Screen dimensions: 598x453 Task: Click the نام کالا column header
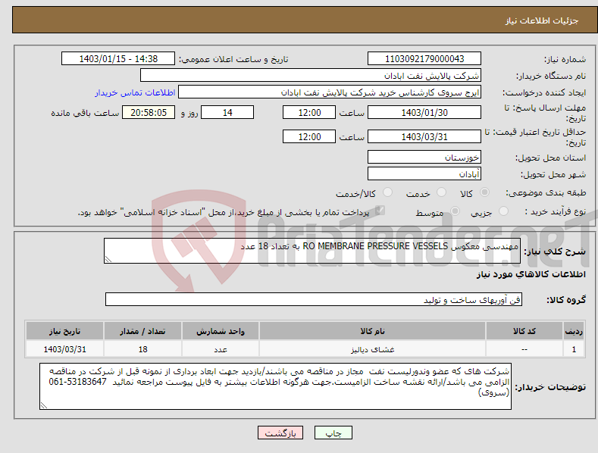point(372,331)
